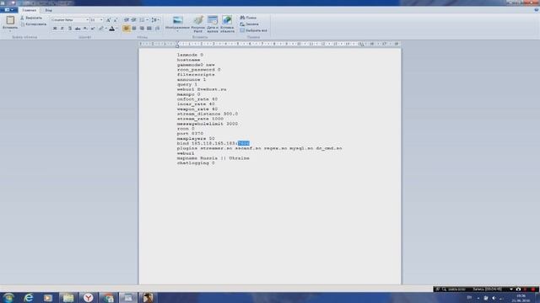Open the File Explorer taskbar icon
The image size is (540, 303).
click(68, 297)
